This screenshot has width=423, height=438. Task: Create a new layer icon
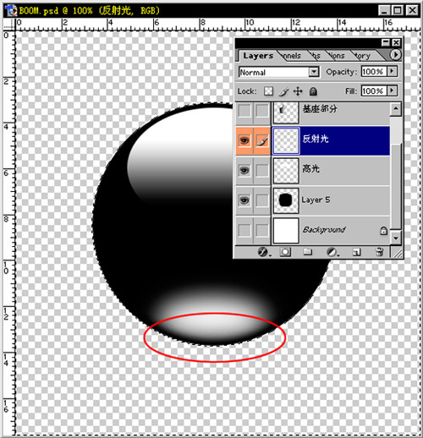[x=356, y=252]
